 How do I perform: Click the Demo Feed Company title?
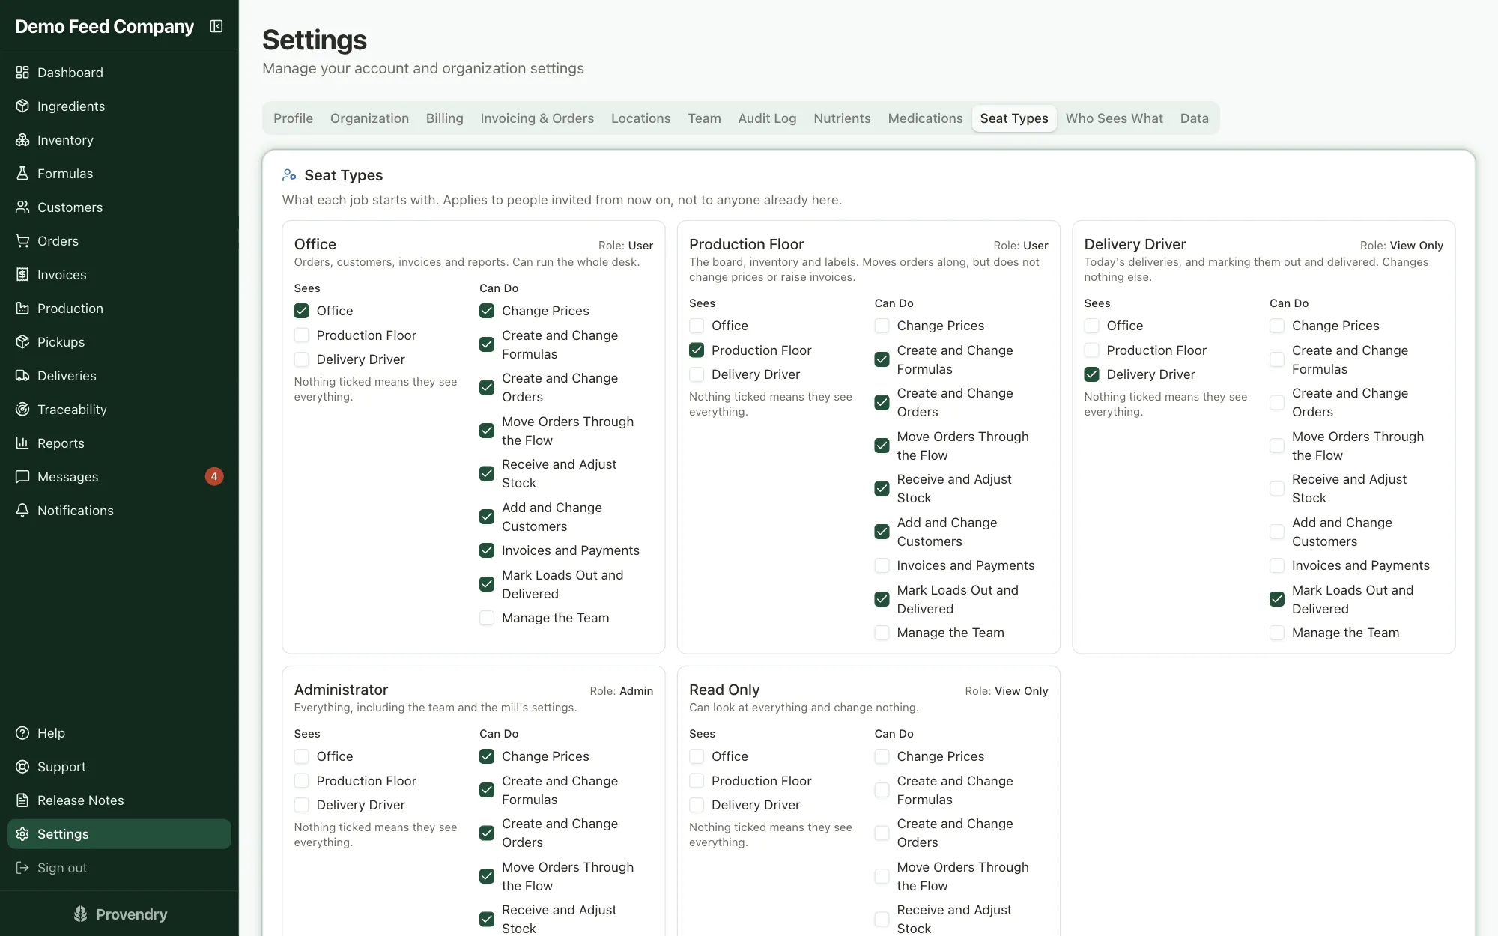click(104, 27)
